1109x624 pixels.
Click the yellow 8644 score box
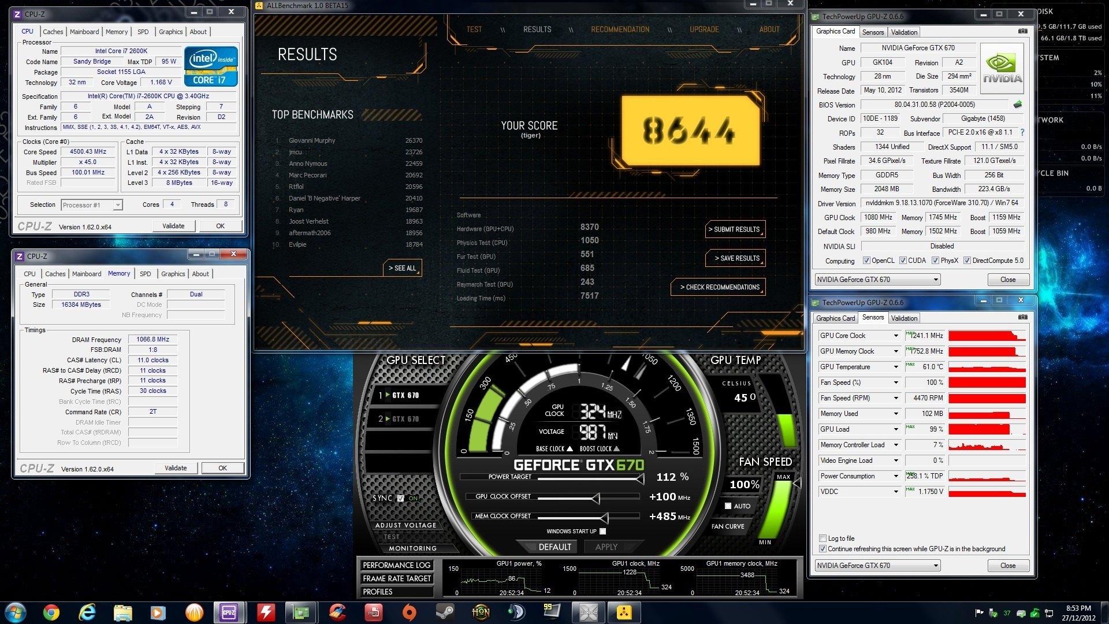point(690,131)
